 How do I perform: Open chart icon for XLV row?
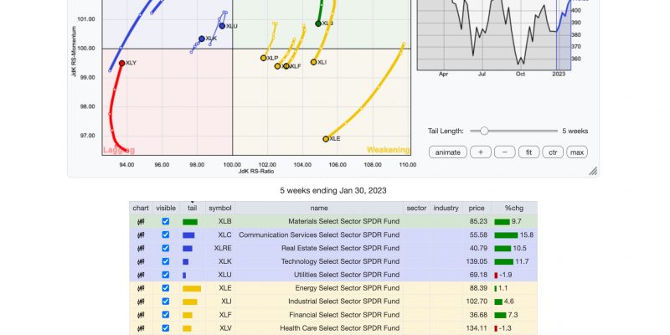(x=141, y=328)
